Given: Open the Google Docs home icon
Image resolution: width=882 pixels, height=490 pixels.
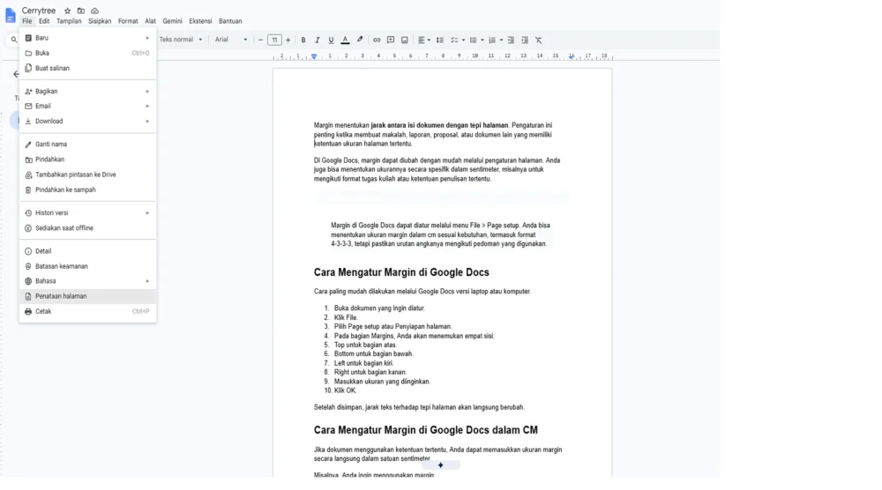Looking at the screenshot, I should [x=10, y=15].
